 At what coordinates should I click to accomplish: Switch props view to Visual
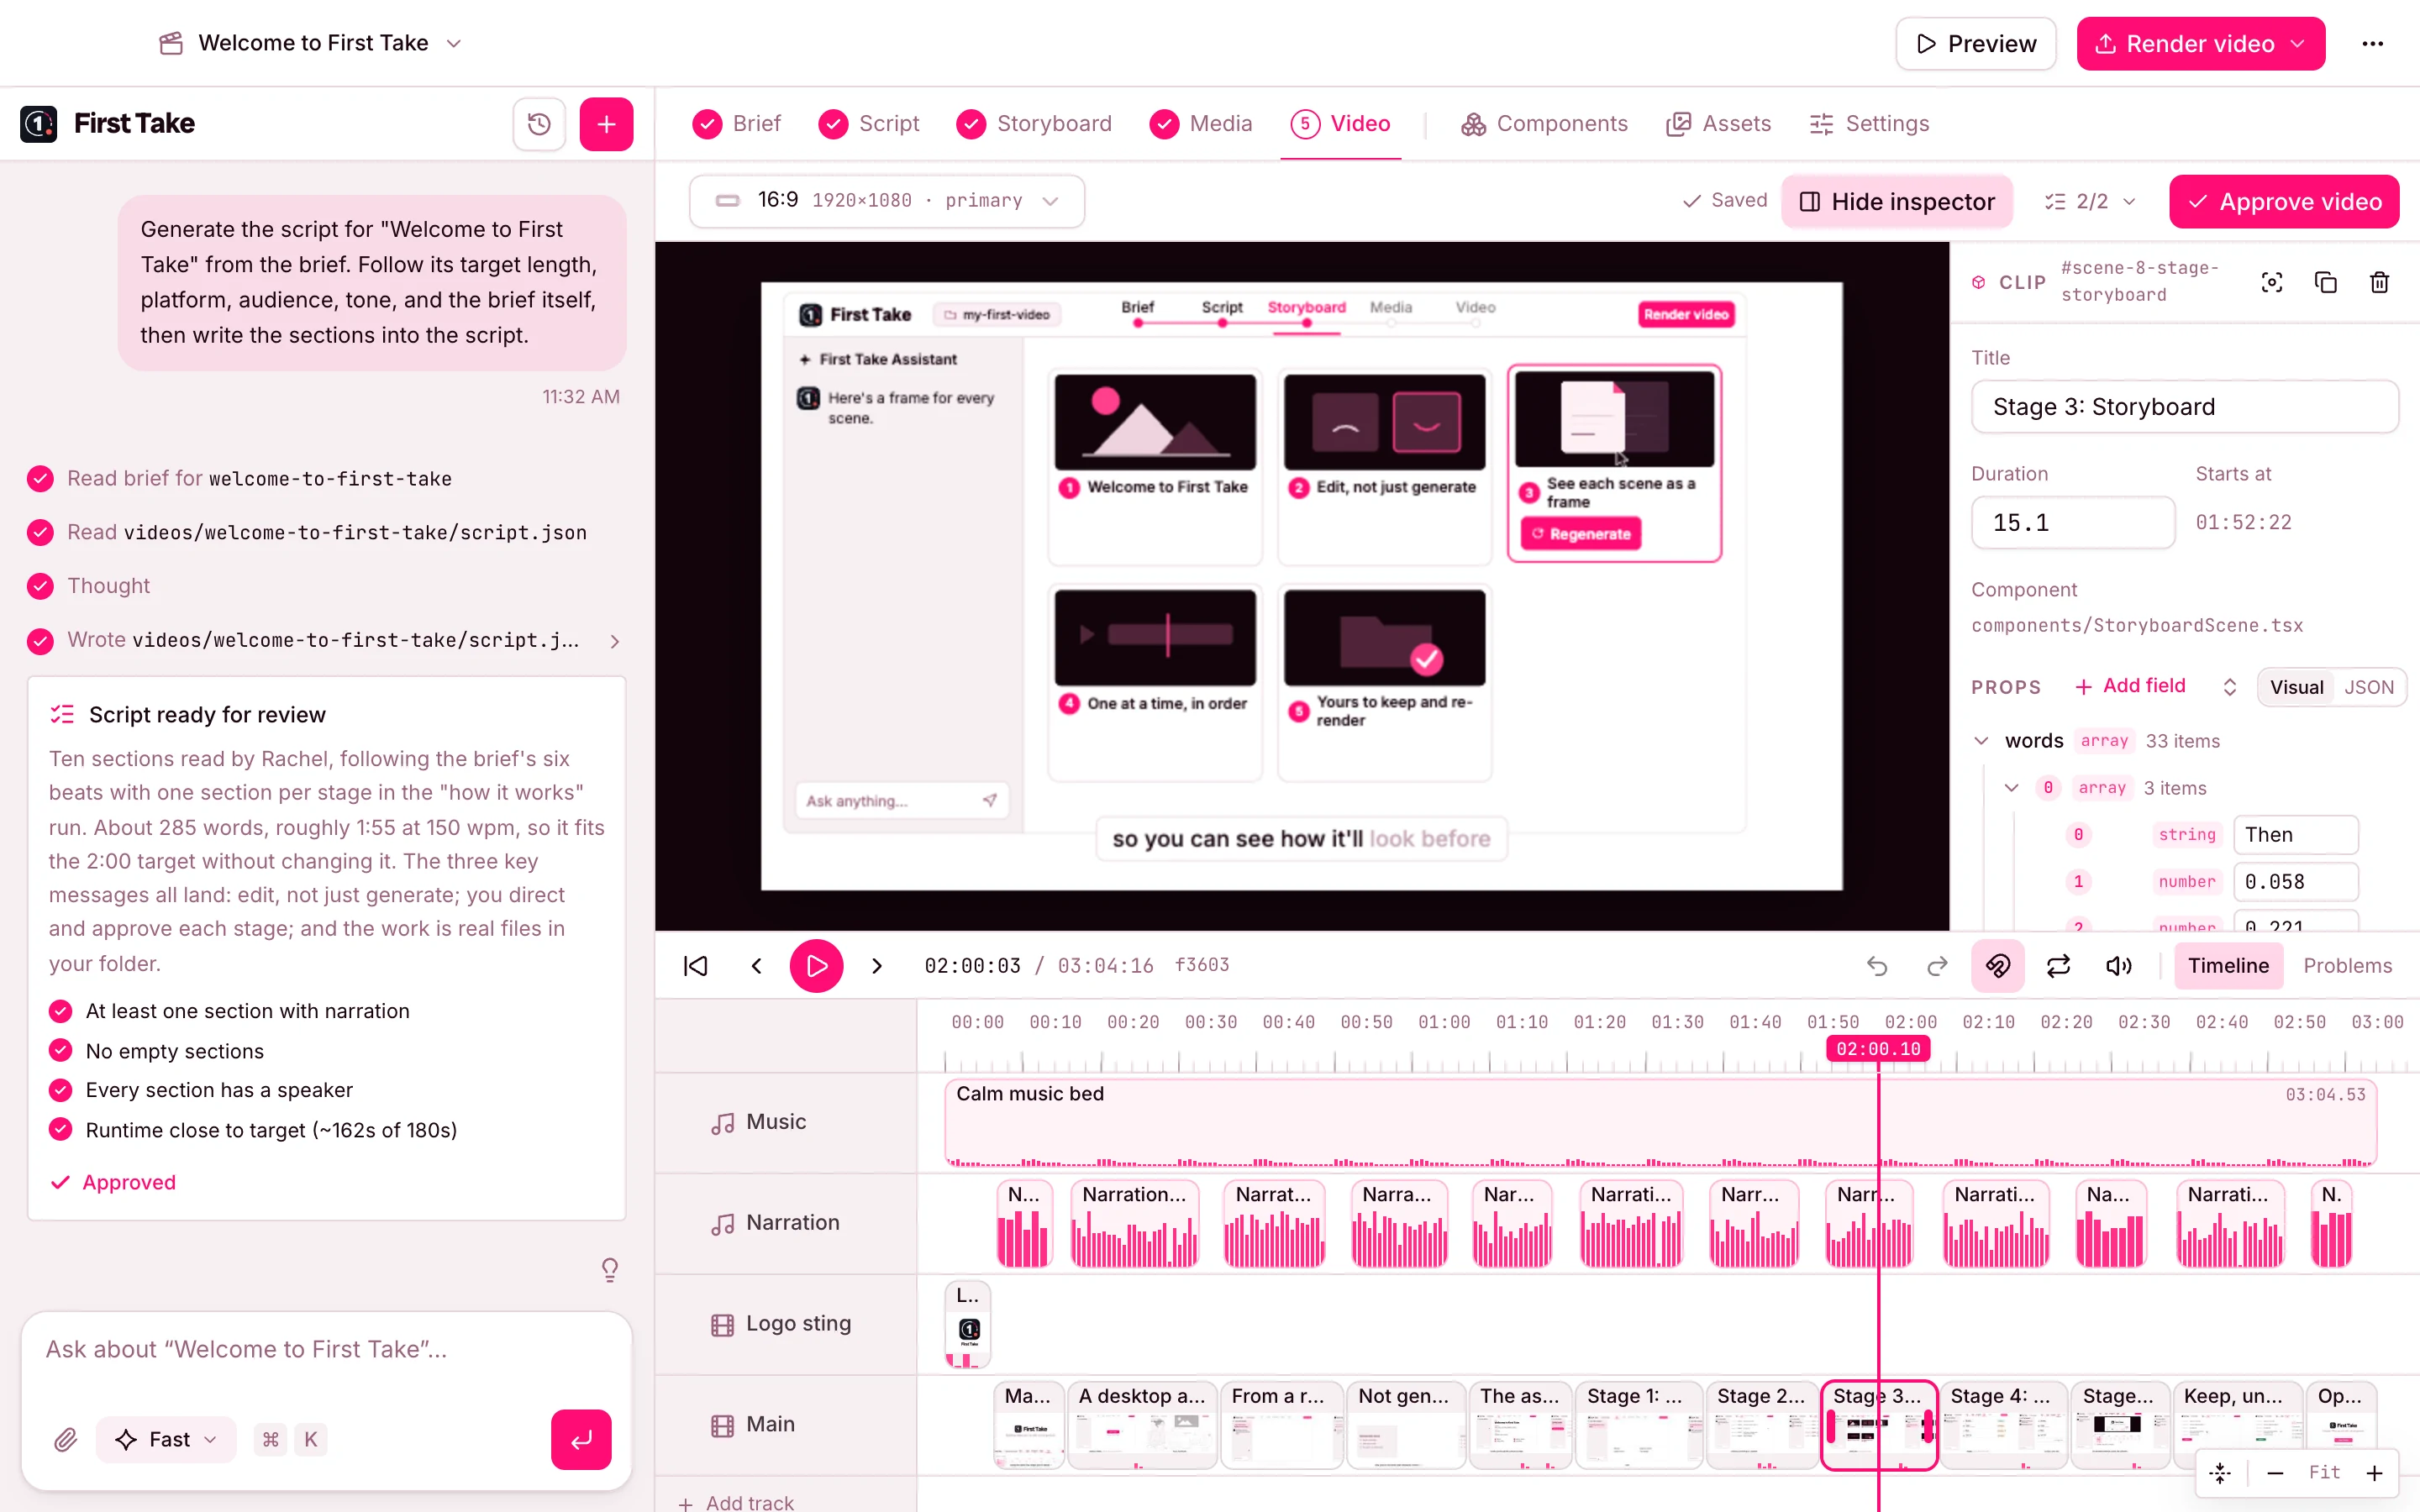tap(2296, 687)
